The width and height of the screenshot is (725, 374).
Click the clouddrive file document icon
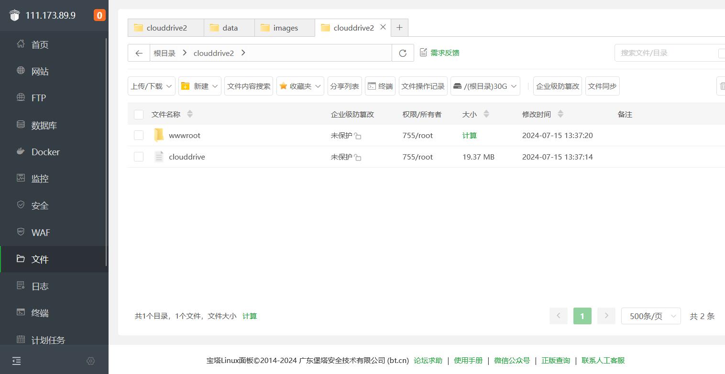(x=159, y=157)
